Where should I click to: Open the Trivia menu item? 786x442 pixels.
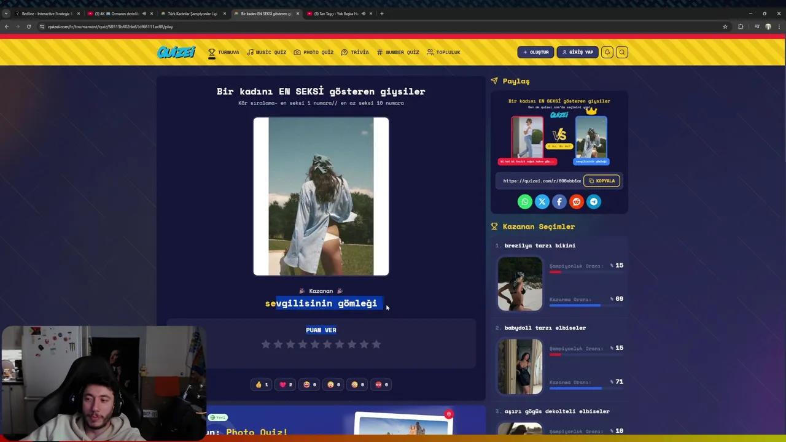[355, 52]
